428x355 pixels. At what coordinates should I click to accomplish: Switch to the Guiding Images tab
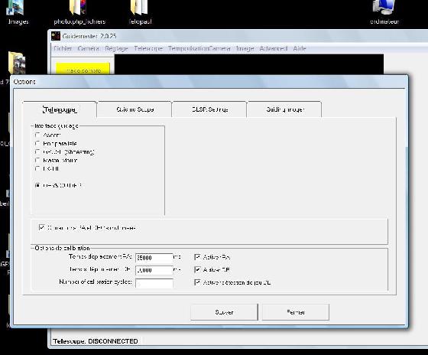pyautogui.click(x=284, y=109)
